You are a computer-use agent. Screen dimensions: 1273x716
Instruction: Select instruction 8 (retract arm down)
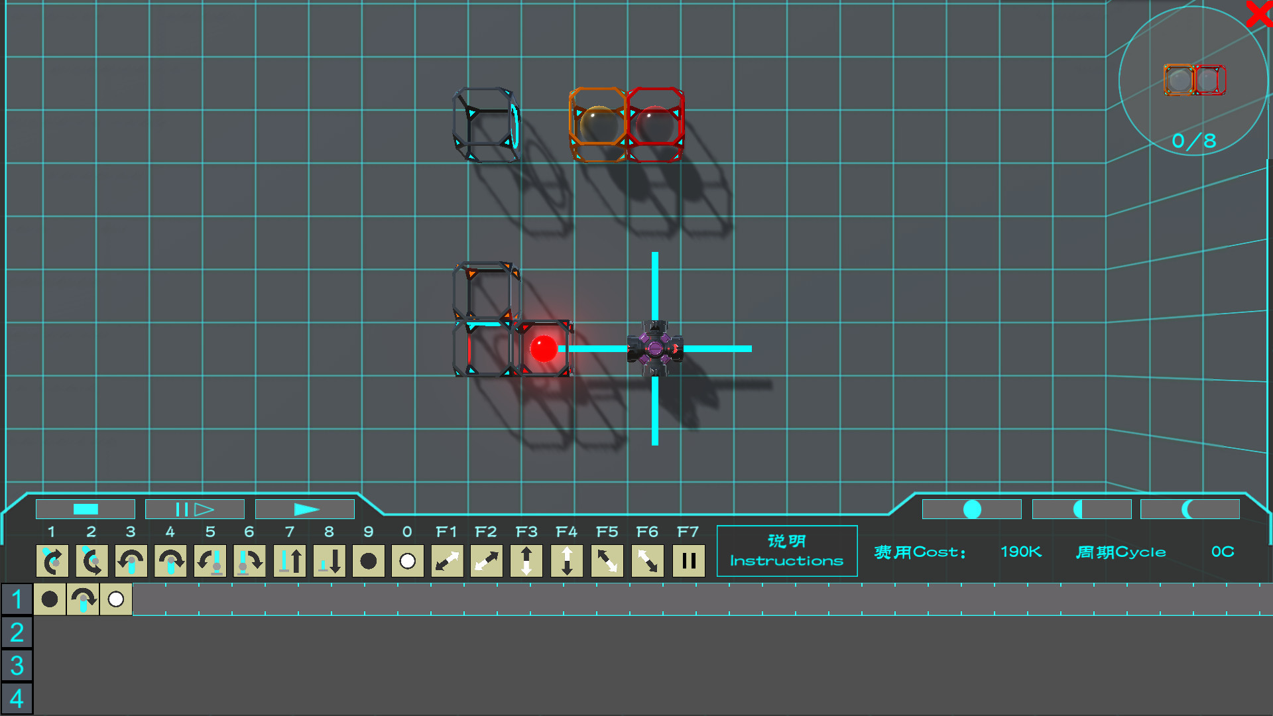tap(329, 561)
